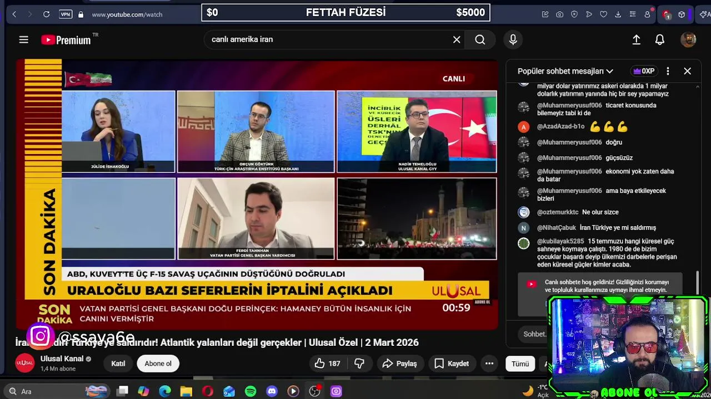Bookmark page with the heart icon
The width and height of the screenshot is (711, 399).
[x=603, y=14]
